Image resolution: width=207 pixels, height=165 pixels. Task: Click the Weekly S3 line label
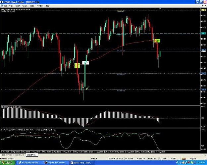(121, 91)
